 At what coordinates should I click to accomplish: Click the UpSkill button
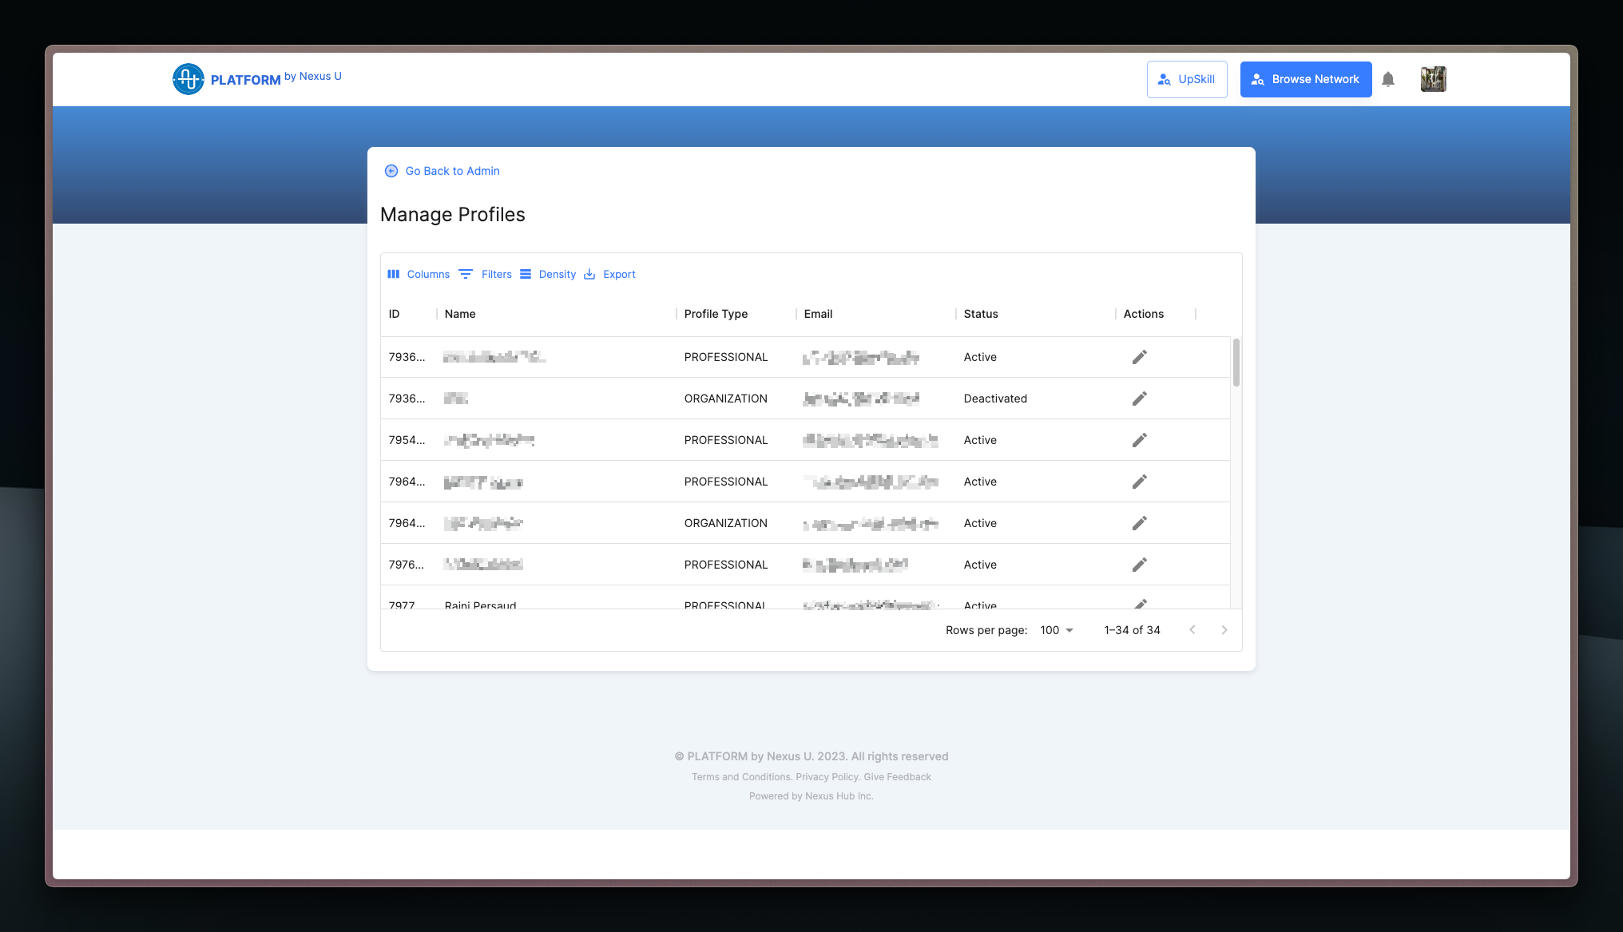point(1187,79)
